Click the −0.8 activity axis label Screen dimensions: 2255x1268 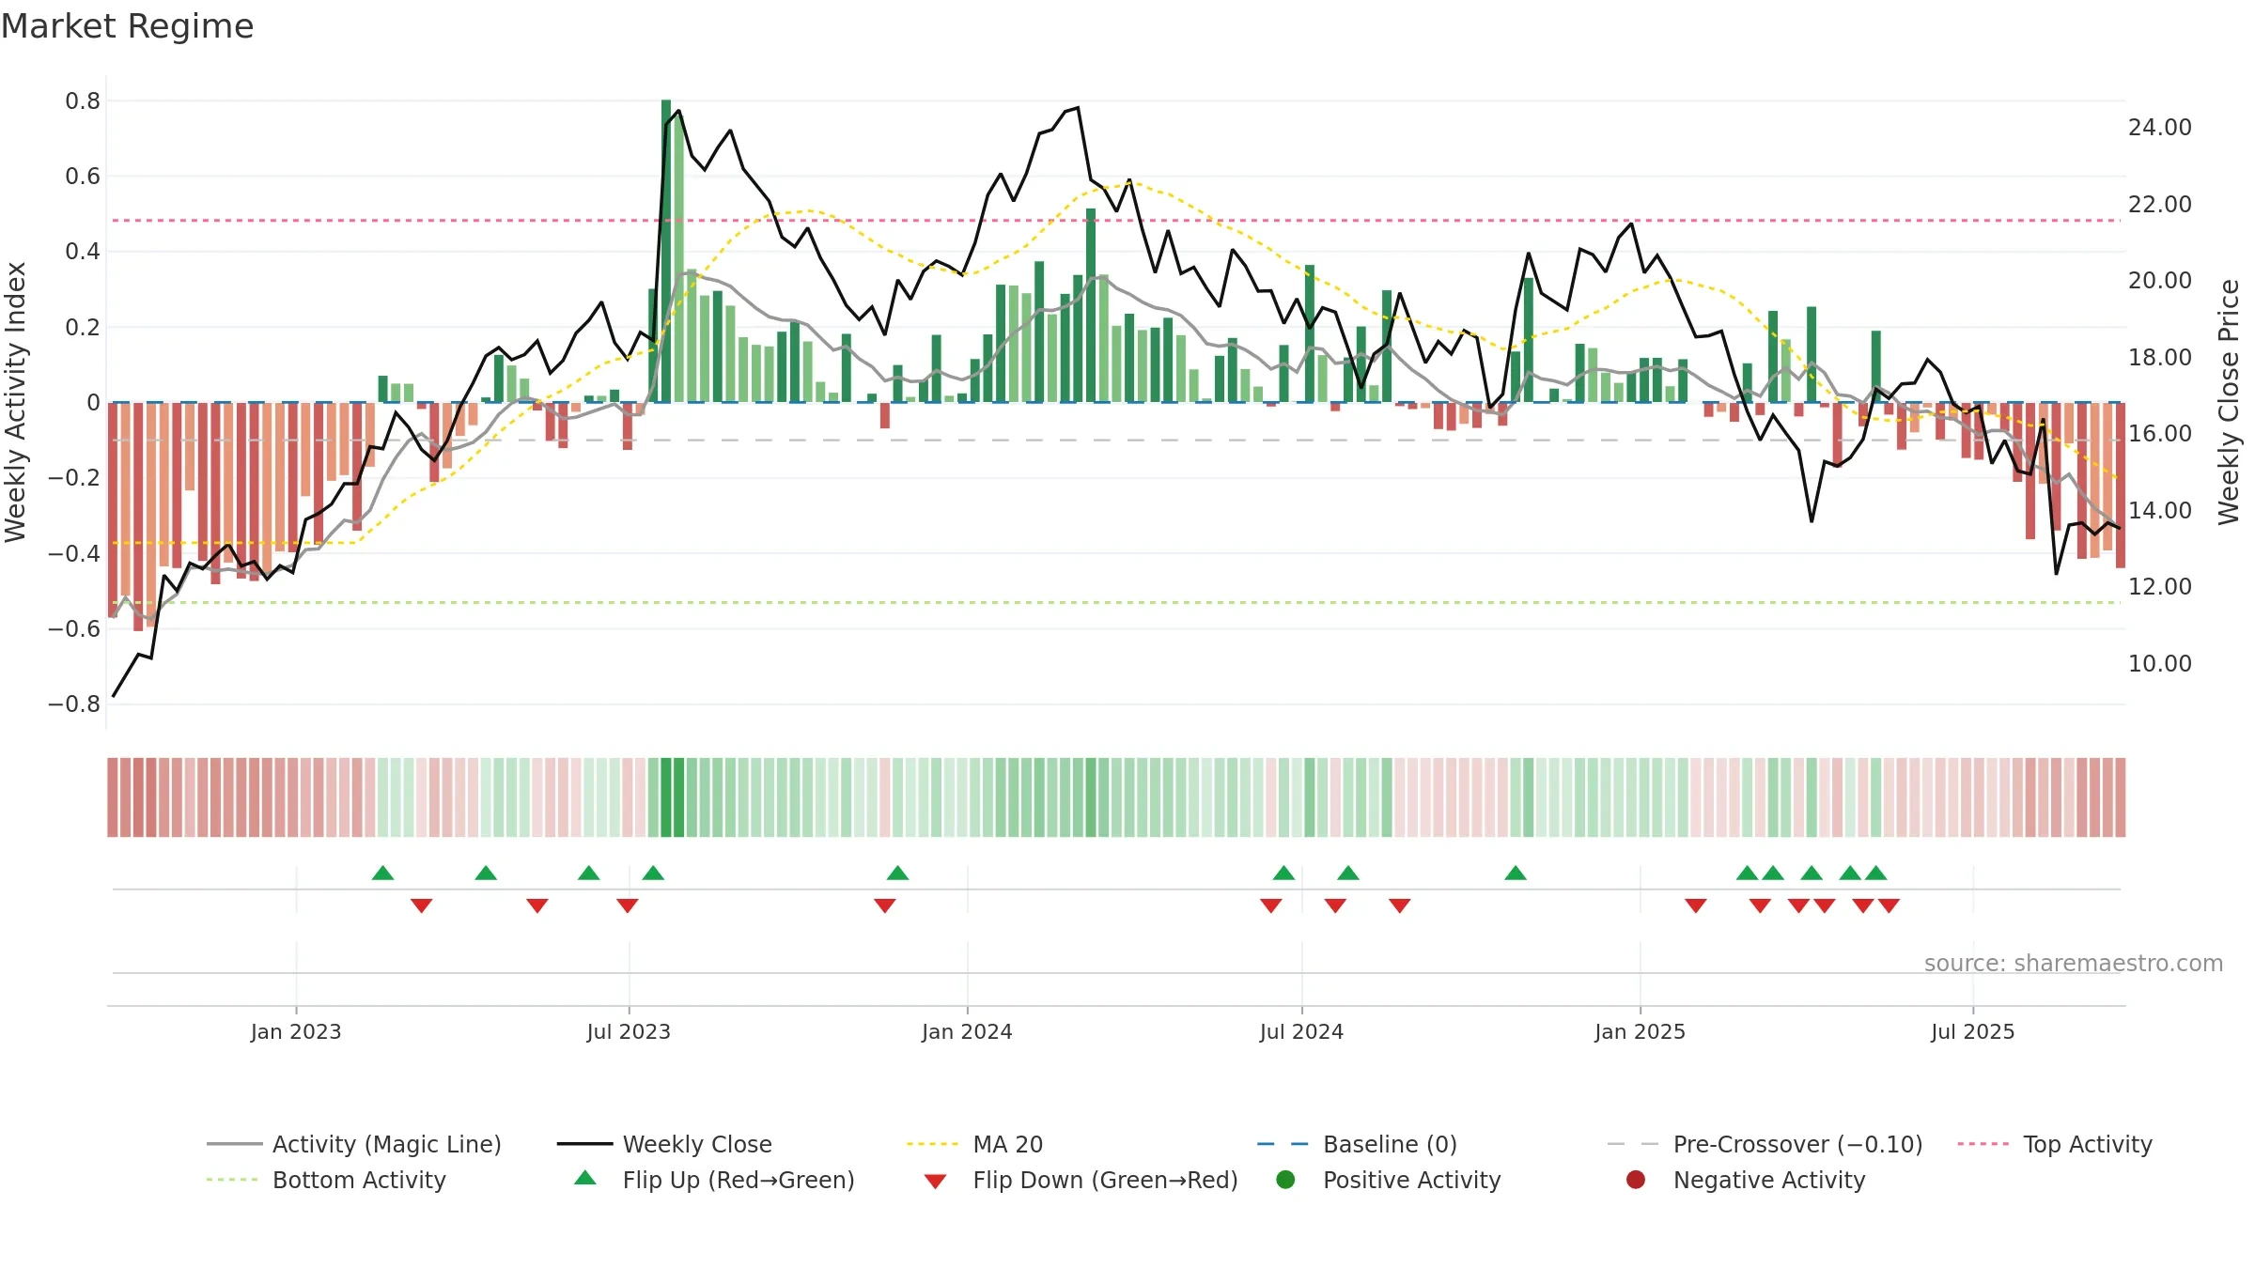point(74,704)
